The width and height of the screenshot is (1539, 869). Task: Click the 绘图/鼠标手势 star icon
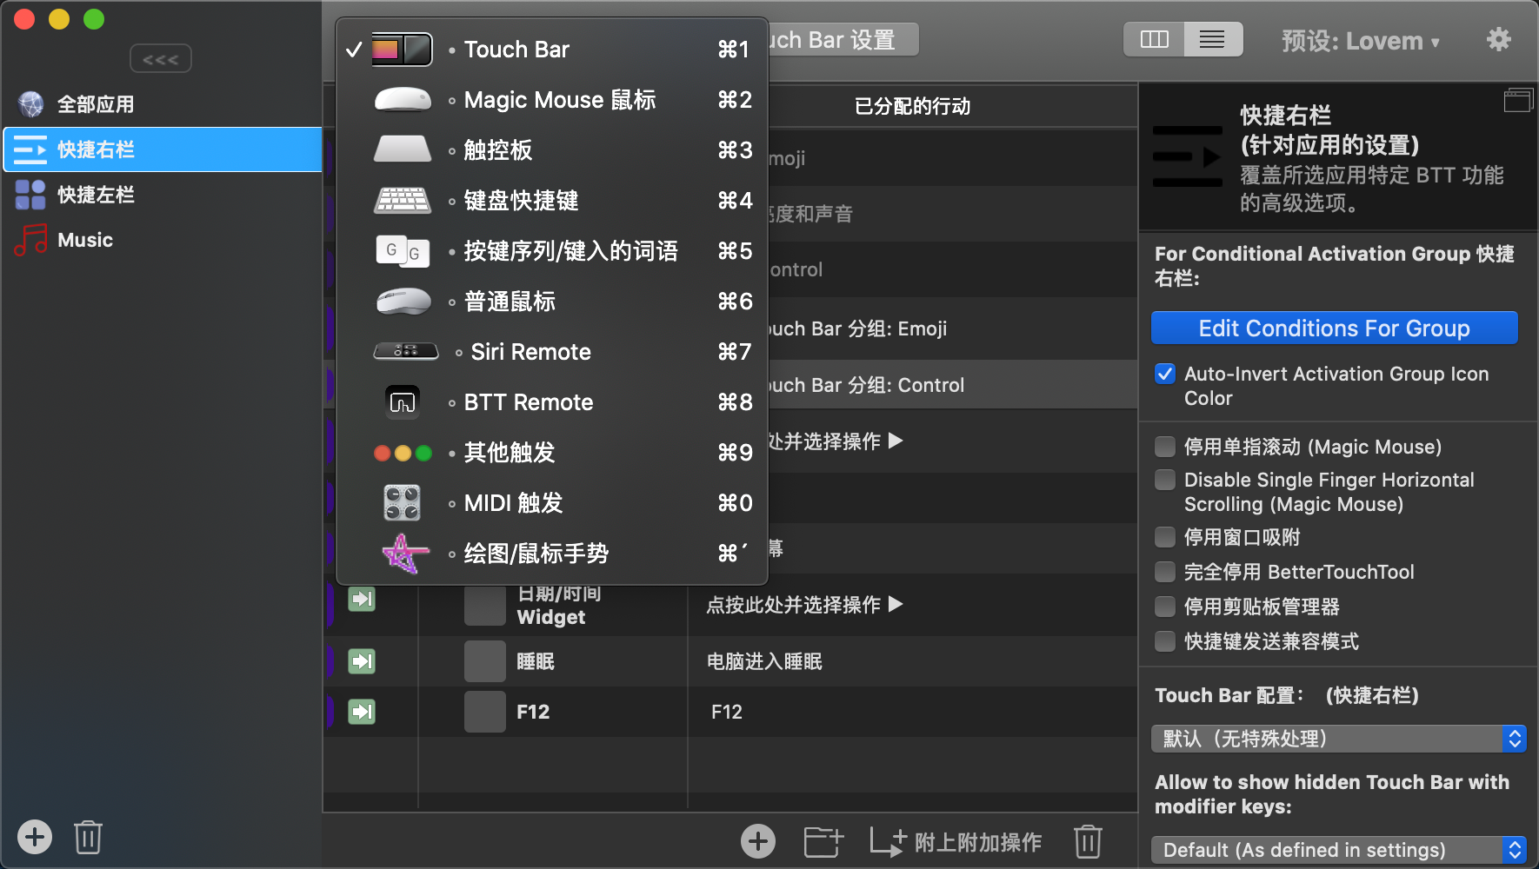click(x=404, y=554)
